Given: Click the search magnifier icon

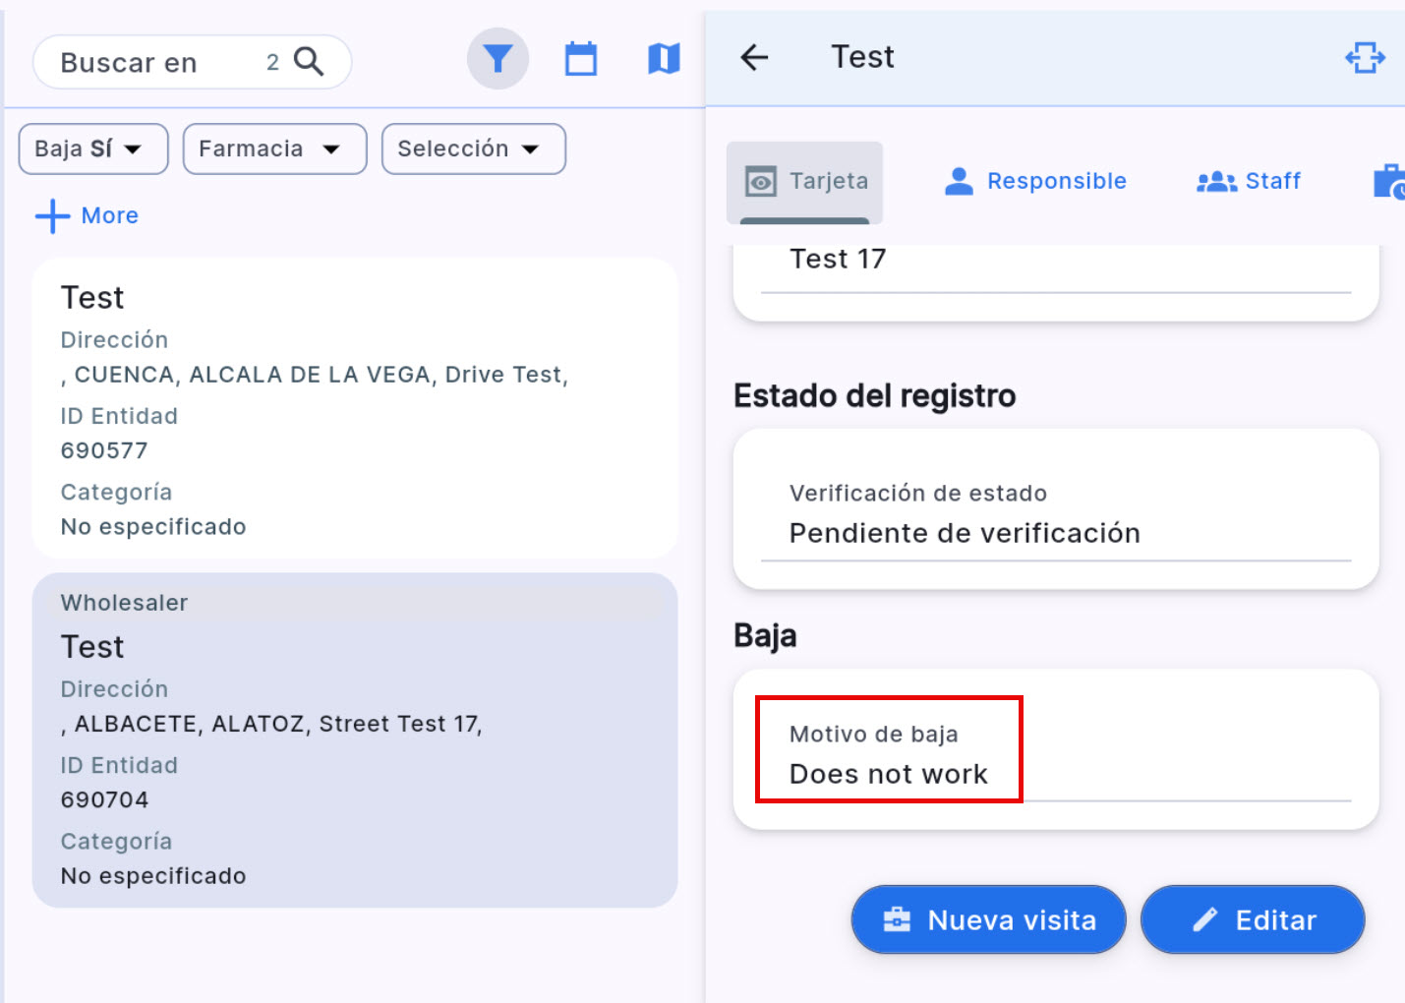Looking at the screenshot, I should click(x=309, y=62).
